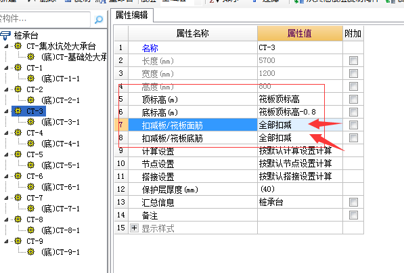Click the name value cell CT-3
The height and width of the screenshot is (273, 404).
pos(300,47)
